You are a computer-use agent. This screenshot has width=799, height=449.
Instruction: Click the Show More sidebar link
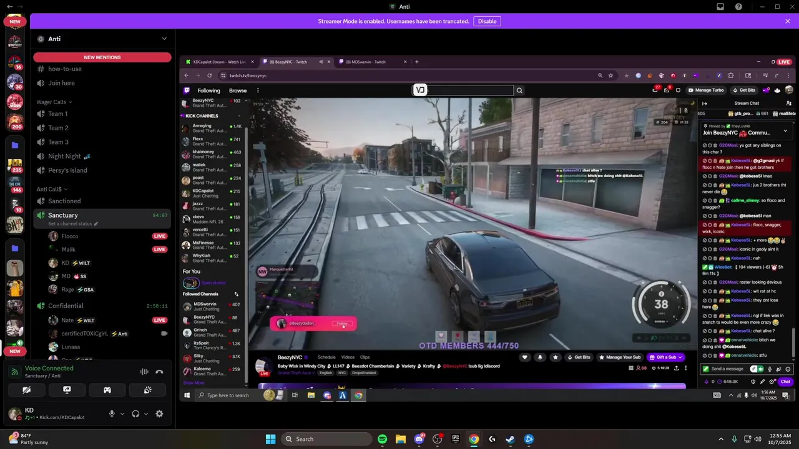coord(194,383)
